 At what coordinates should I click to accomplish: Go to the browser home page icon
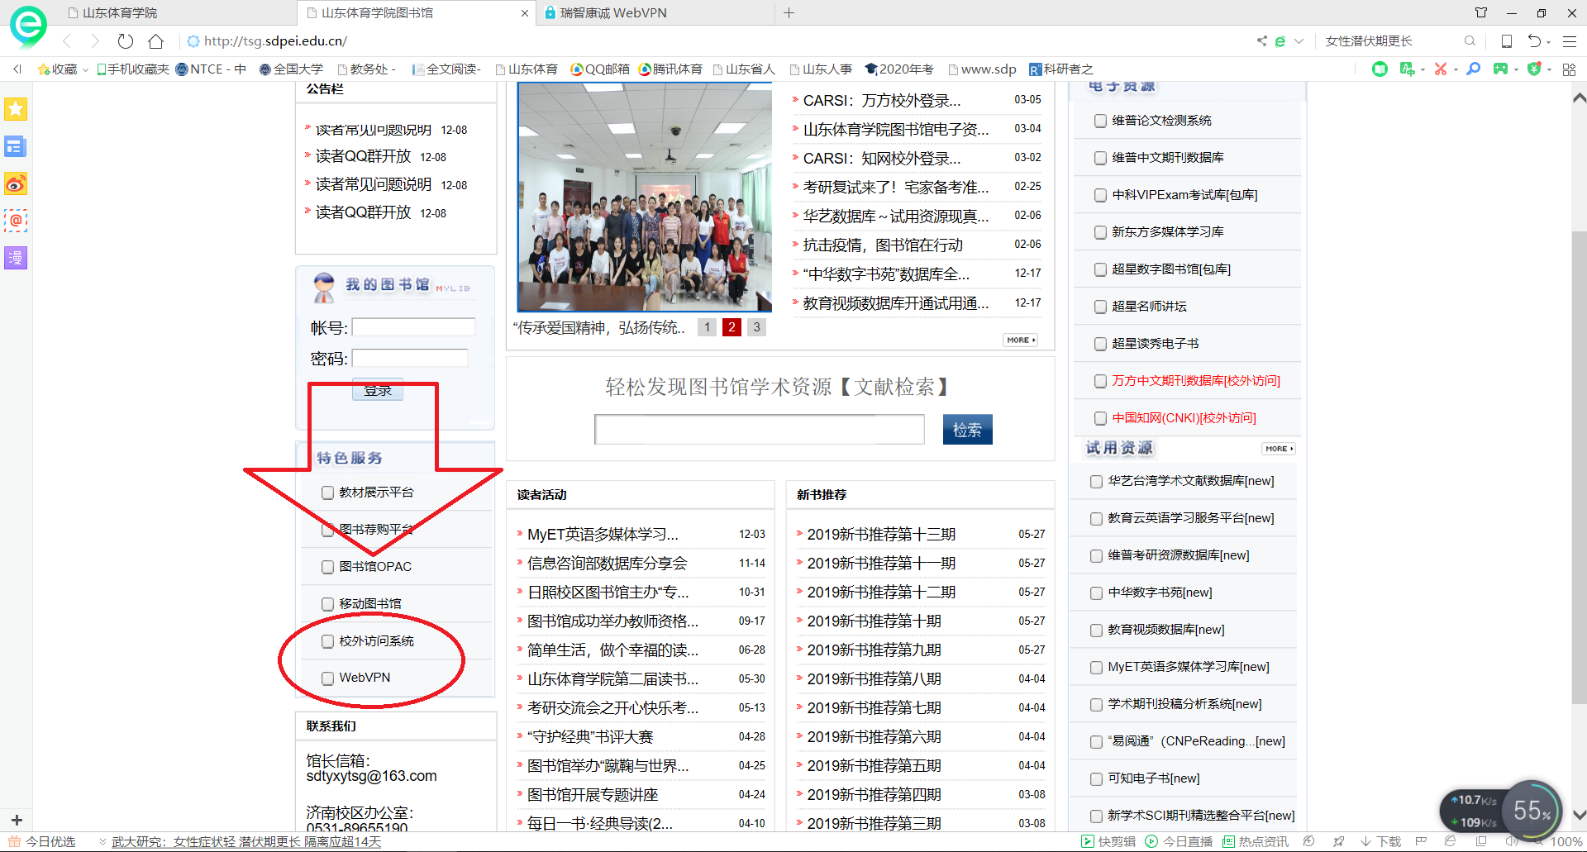tap(155, 40)
